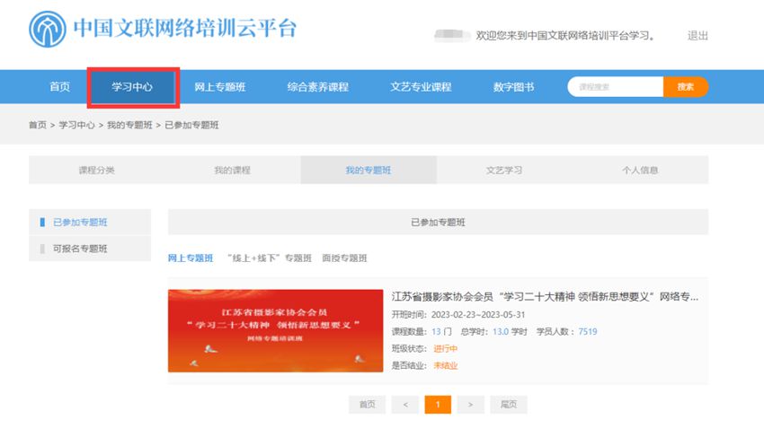Click the 课程搜索 search input field
This screenshot has height=437, width=764.
[x=616, y=87]
